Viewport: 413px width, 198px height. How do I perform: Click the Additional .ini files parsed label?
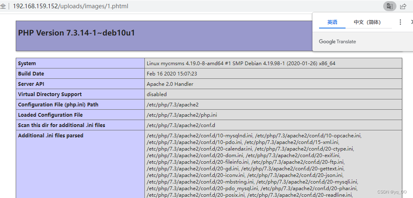click(x=50, y=135)
